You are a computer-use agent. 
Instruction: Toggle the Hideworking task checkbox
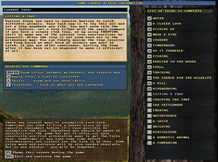pos(149,89)
